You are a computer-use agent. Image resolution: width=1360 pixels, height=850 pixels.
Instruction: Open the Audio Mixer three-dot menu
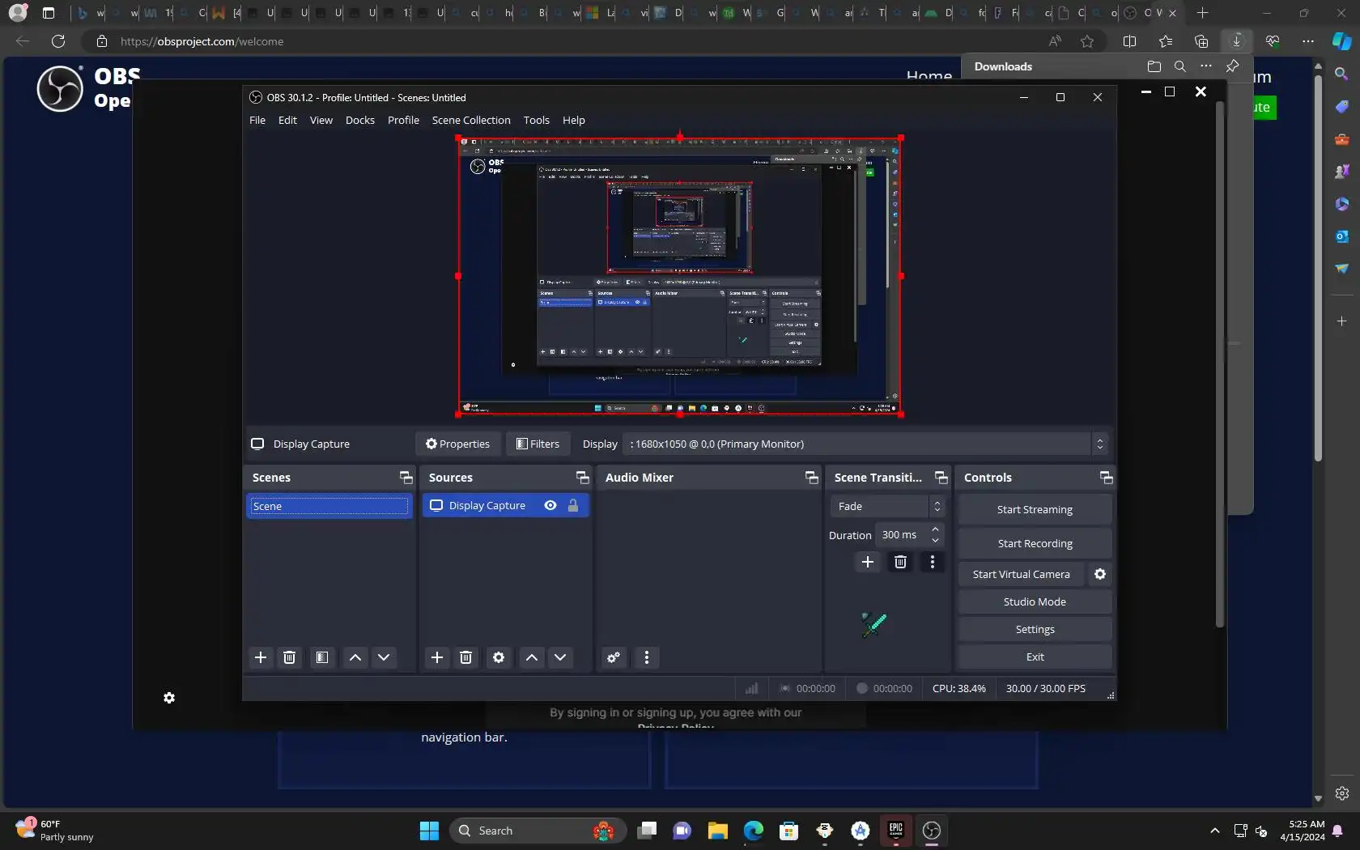coord(646,657)
